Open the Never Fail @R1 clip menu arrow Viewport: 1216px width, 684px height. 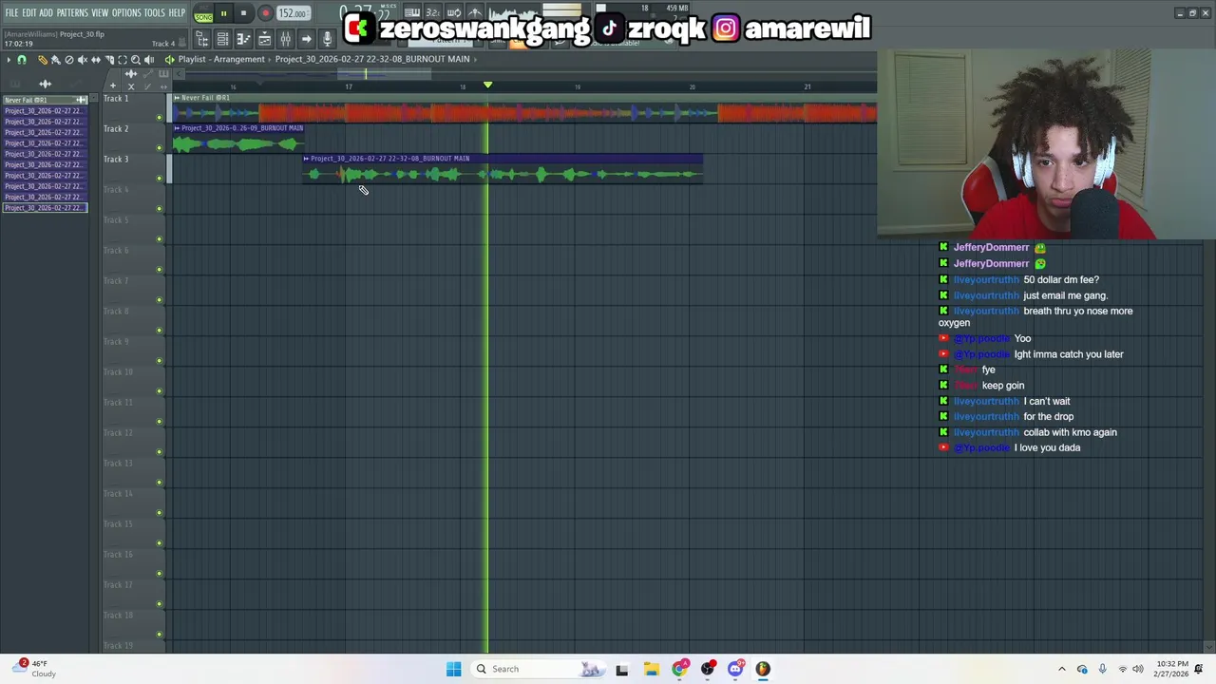[x=177, y=98]
